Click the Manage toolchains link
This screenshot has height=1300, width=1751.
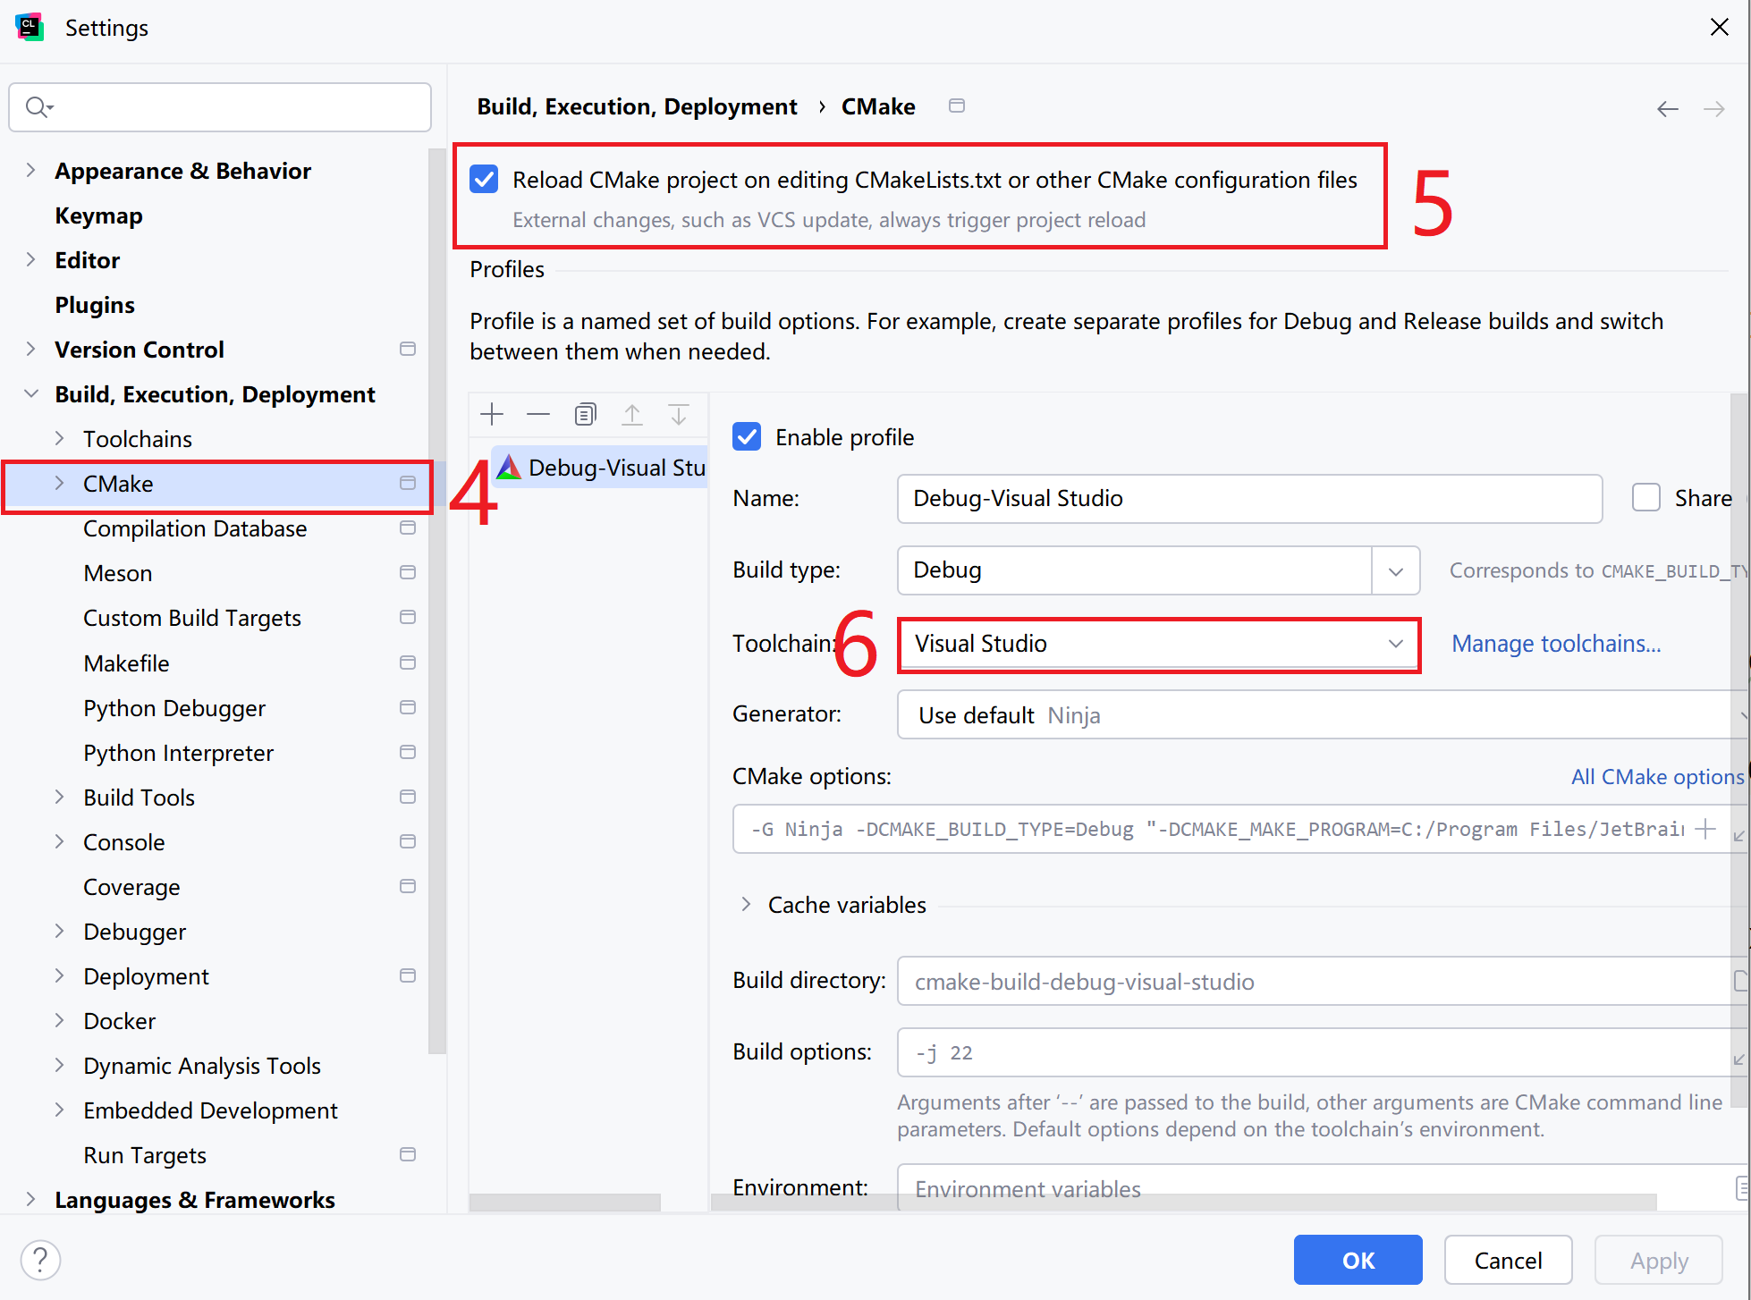(x=1555, y=644)
